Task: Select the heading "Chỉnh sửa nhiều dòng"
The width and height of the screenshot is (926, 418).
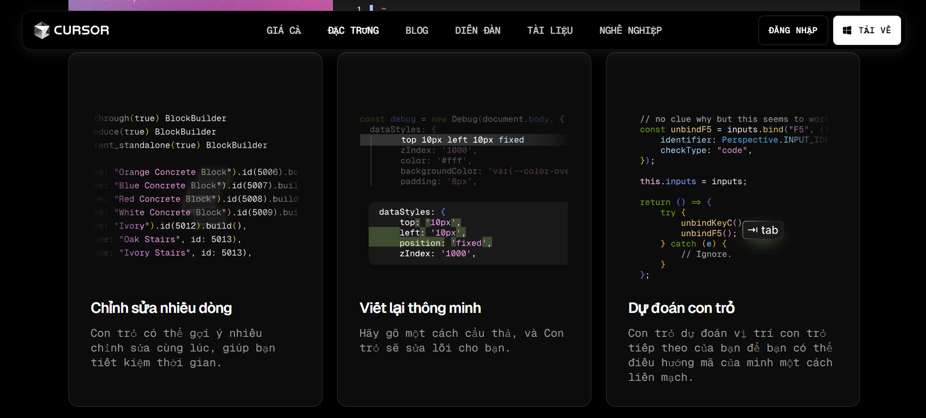Action: point(161,308)
